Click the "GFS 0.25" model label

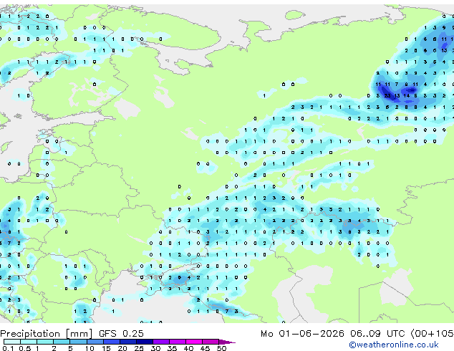coord(121,334)
